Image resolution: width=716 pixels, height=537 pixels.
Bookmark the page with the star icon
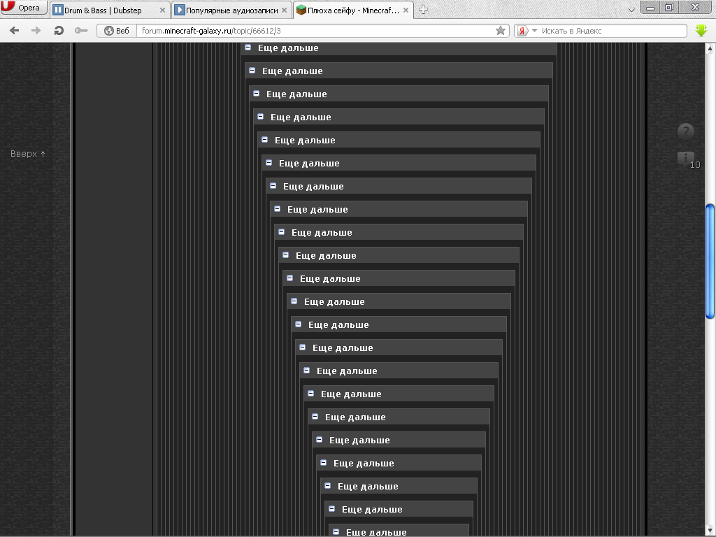(501, 31)
